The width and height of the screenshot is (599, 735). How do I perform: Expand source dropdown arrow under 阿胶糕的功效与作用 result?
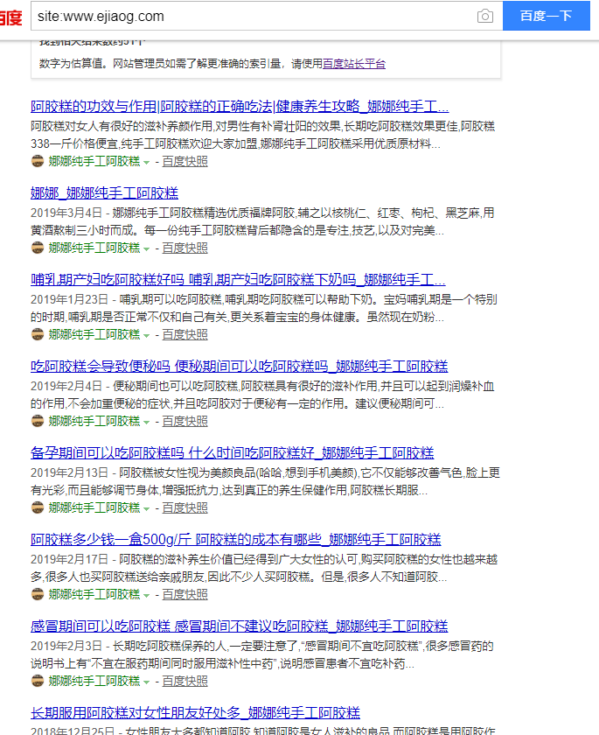[x=147, y=163]
